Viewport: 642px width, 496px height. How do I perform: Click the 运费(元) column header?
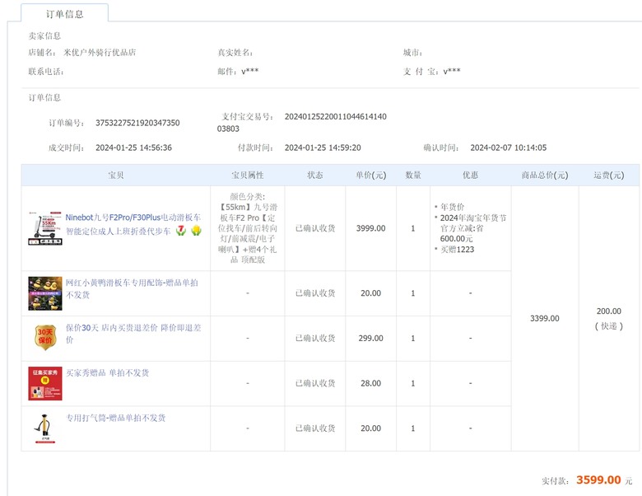tap(609, 175)
